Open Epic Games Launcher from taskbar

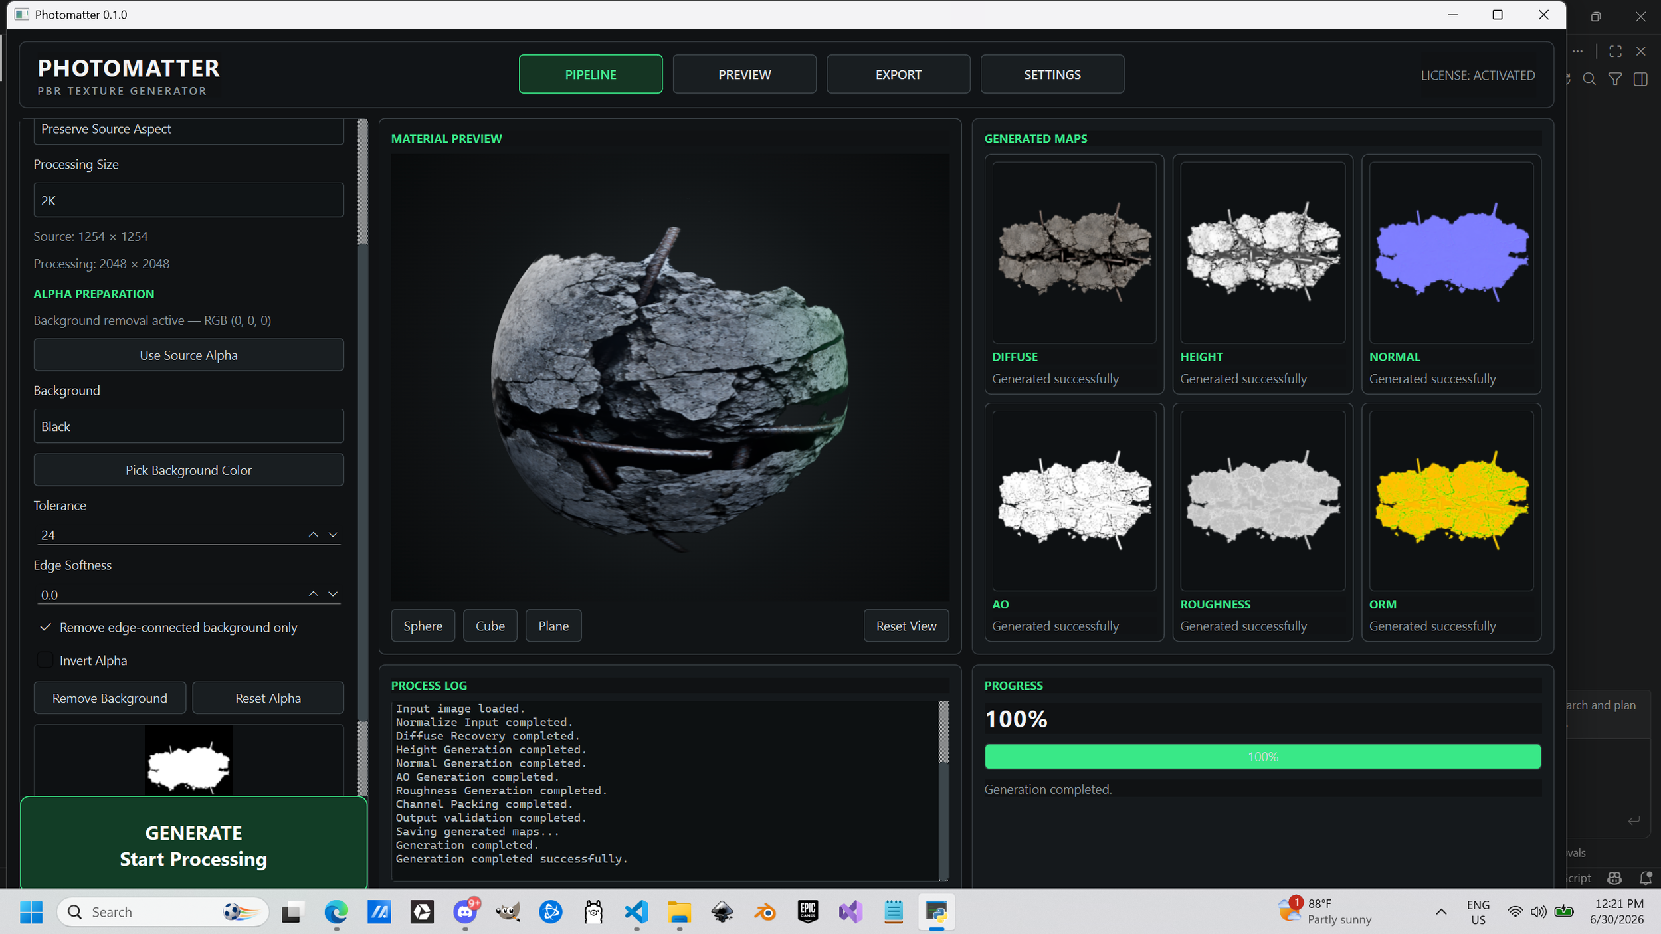[x=808, y=912]
